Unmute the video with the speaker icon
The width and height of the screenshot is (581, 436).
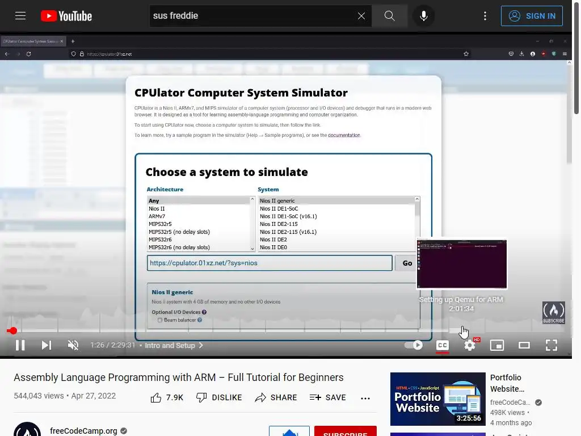(73, 345)
